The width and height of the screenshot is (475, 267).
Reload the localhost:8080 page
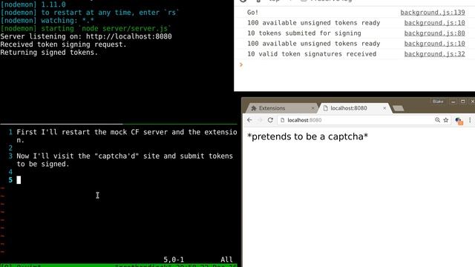click(x=270, y=120)
